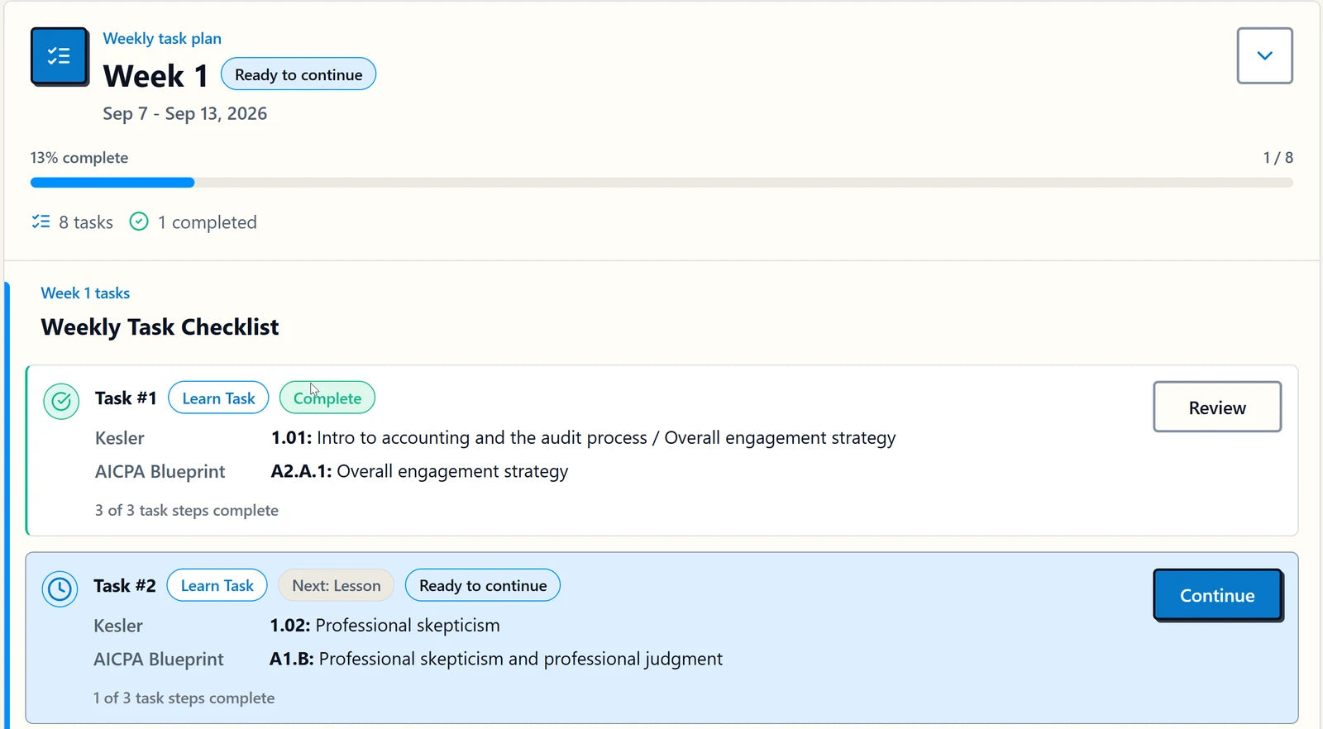Click the 1 / 8 progress count
Viewport: 1323px width, 729px height.
1278,157
